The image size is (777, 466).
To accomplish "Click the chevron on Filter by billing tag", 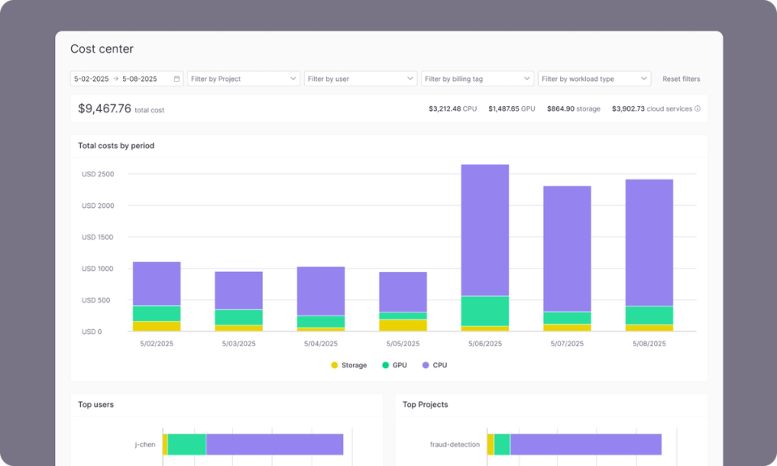I will (x=526, y=78).
